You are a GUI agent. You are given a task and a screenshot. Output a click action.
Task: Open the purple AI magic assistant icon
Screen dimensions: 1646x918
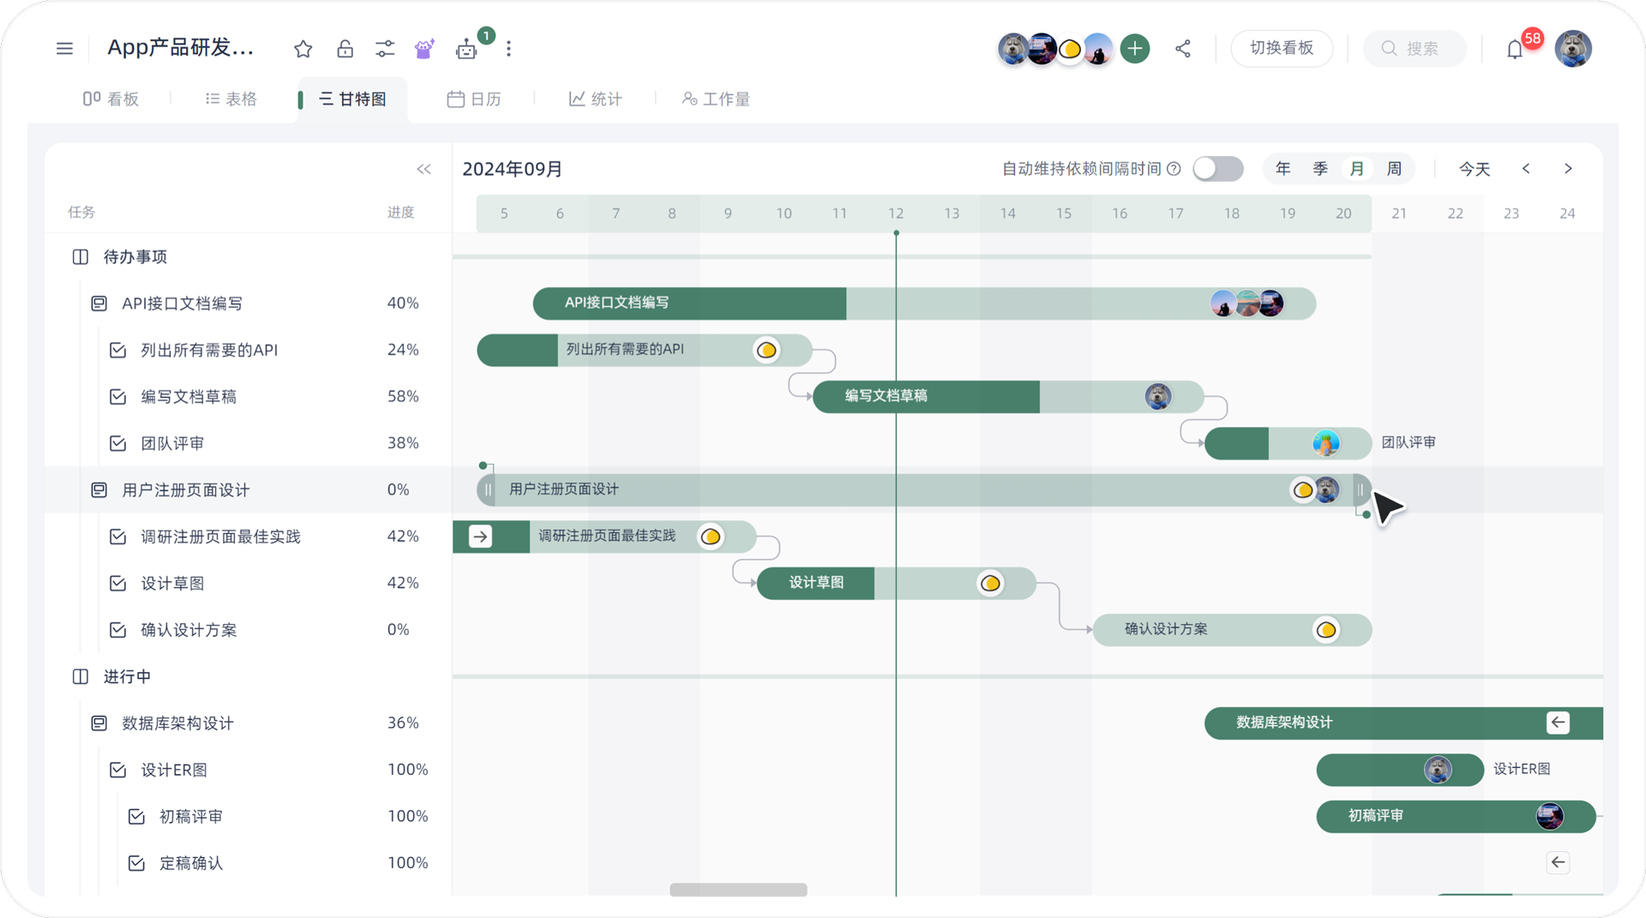424,49
